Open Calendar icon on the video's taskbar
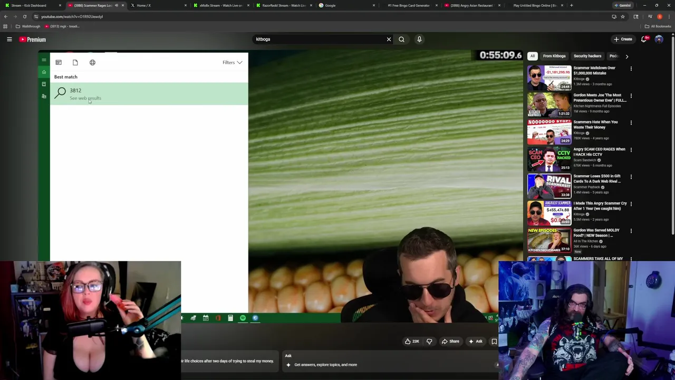 (206, 318)
